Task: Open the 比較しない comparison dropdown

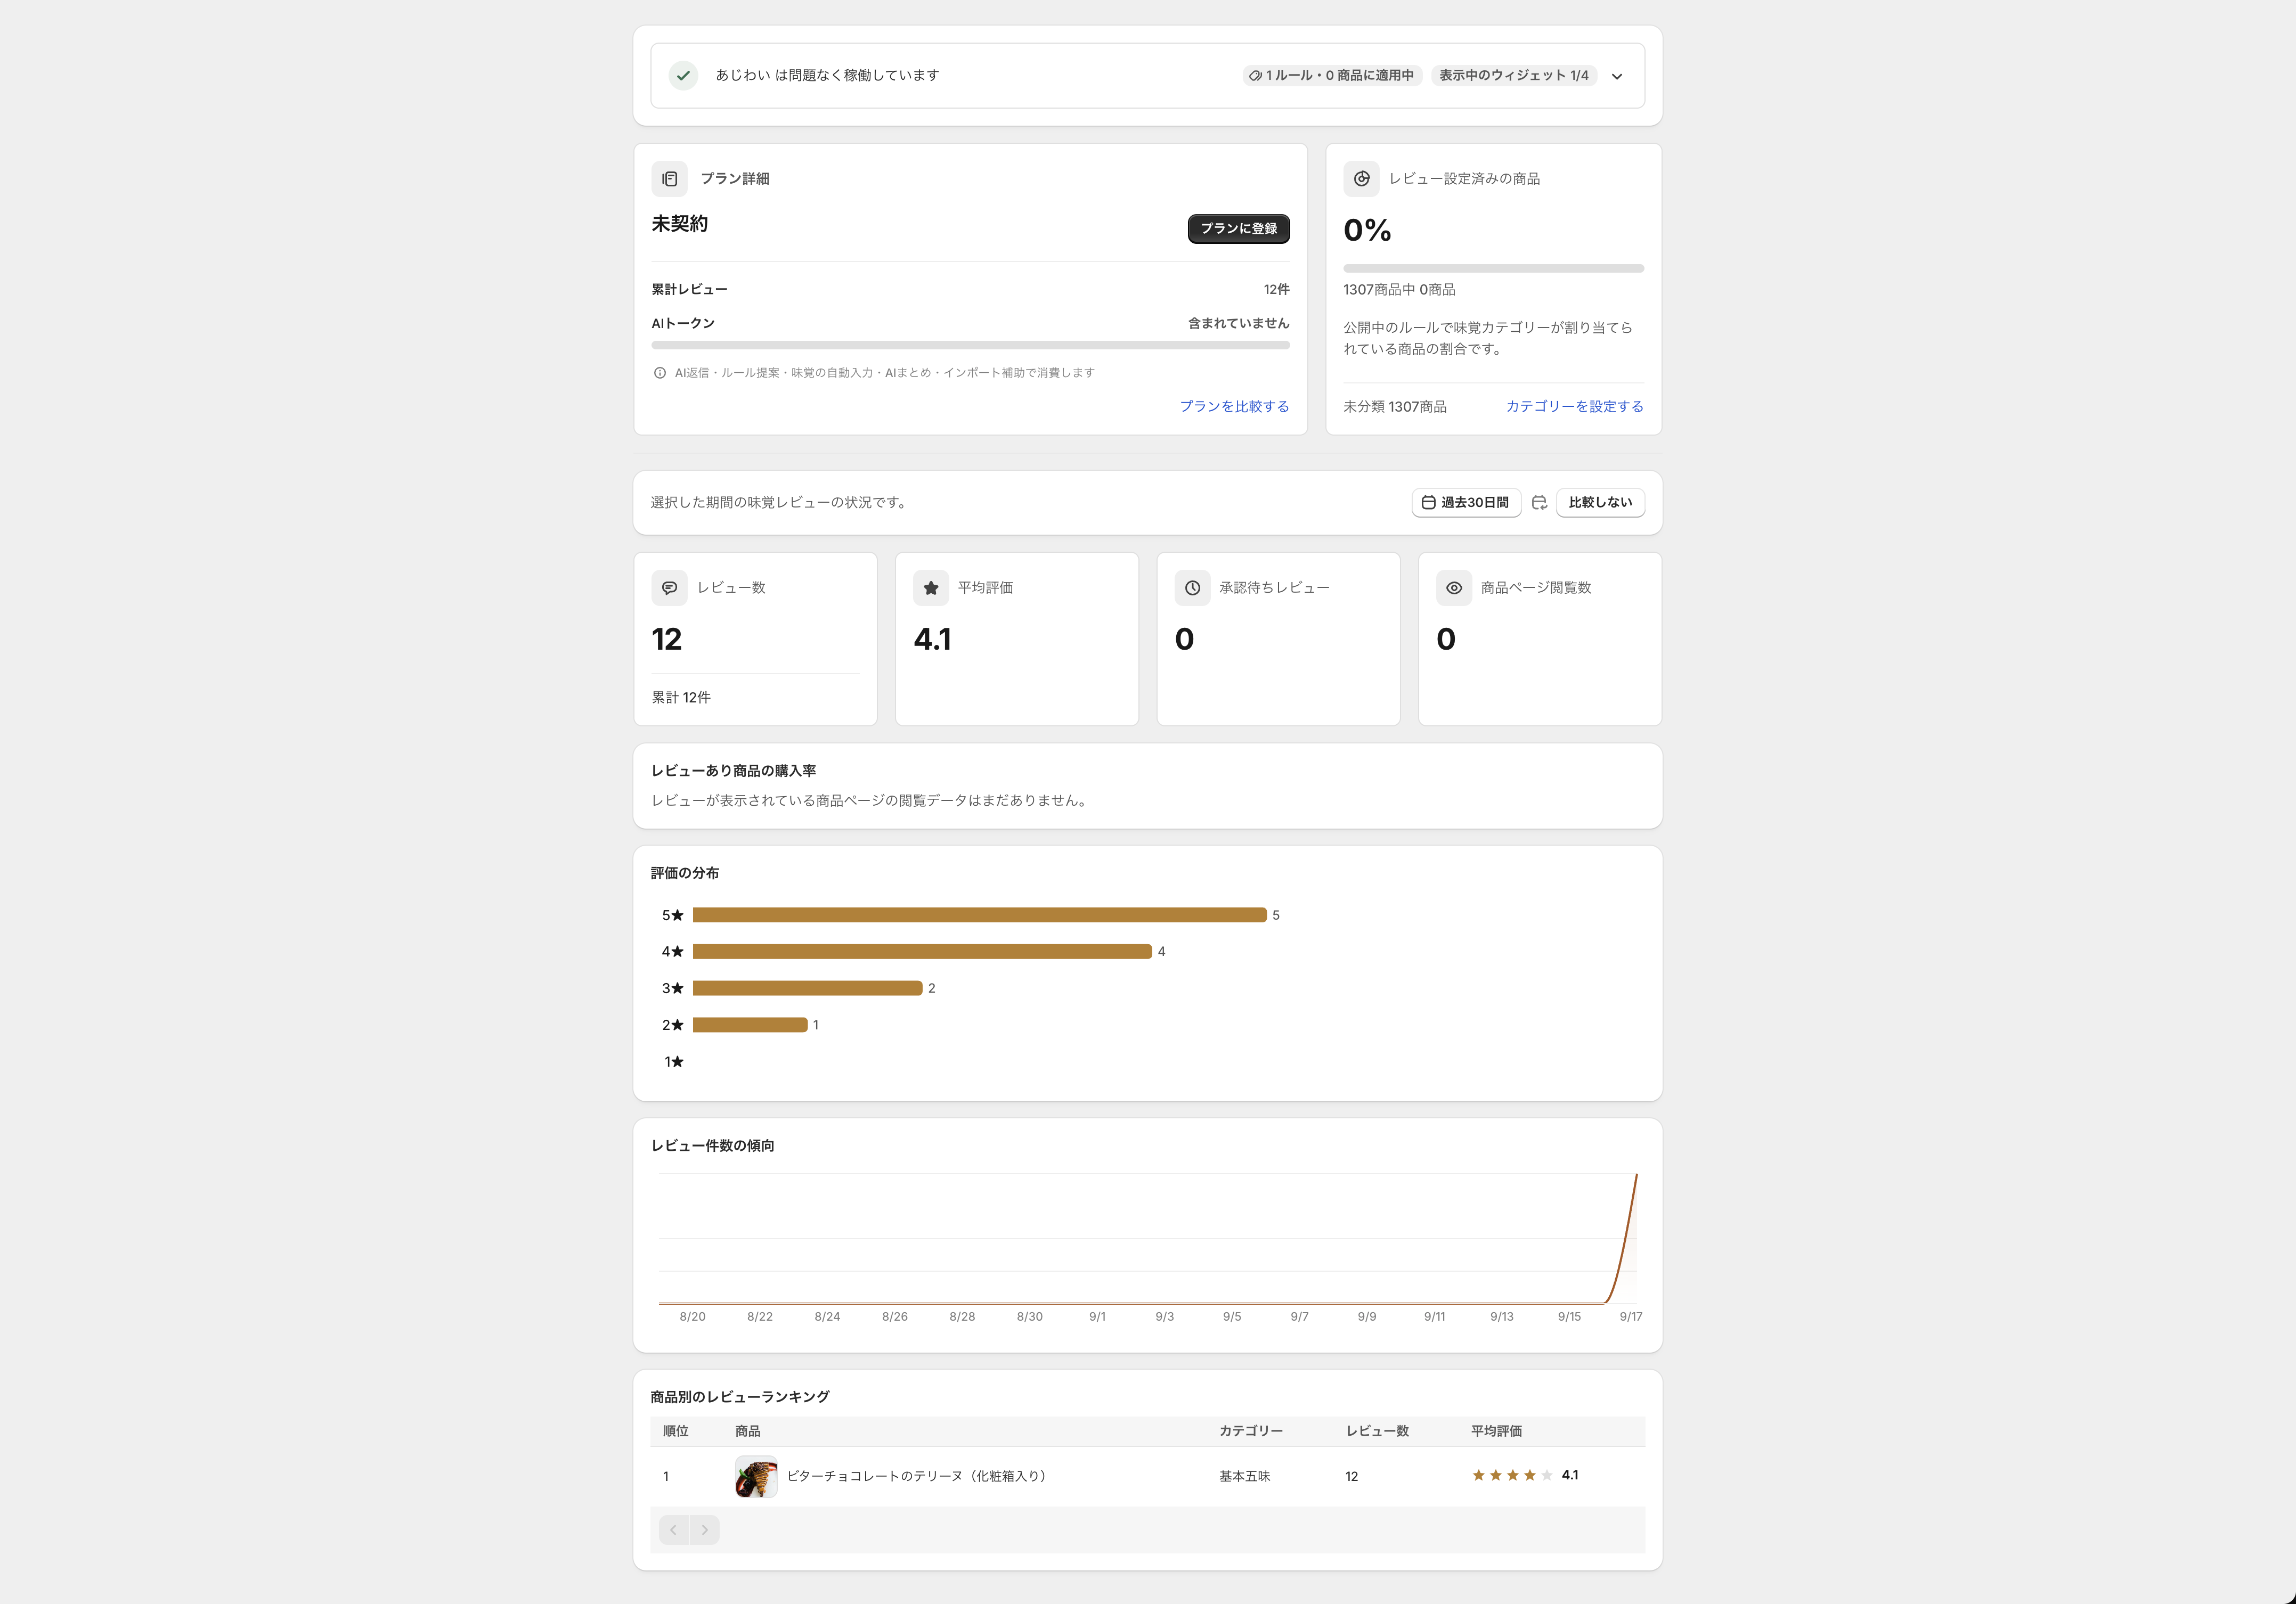Action: click(1600, 503)
